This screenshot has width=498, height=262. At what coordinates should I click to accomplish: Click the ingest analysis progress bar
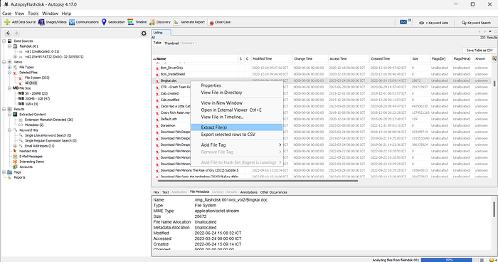click(x=449, y=260)
